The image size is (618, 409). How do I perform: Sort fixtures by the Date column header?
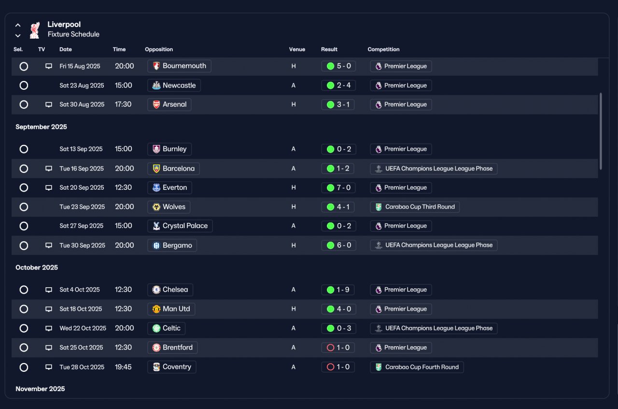(66, 49)
